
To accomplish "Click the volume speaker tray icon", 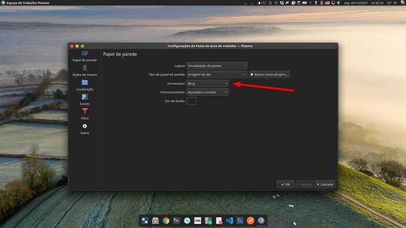I will pos(338,3).
